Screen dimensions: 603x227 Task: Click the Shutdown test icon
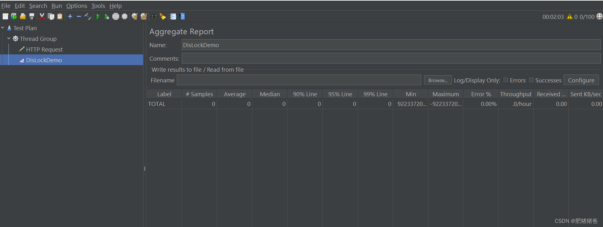point(125,16)
